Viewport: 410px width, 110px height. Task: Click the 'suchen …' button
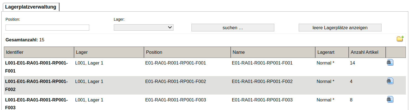233,28
